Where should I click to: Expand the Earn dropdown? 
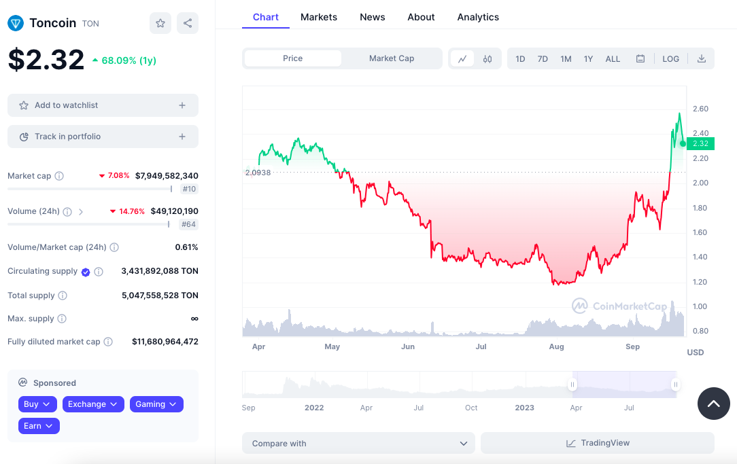pyautogui.click(x=39, y=425)
